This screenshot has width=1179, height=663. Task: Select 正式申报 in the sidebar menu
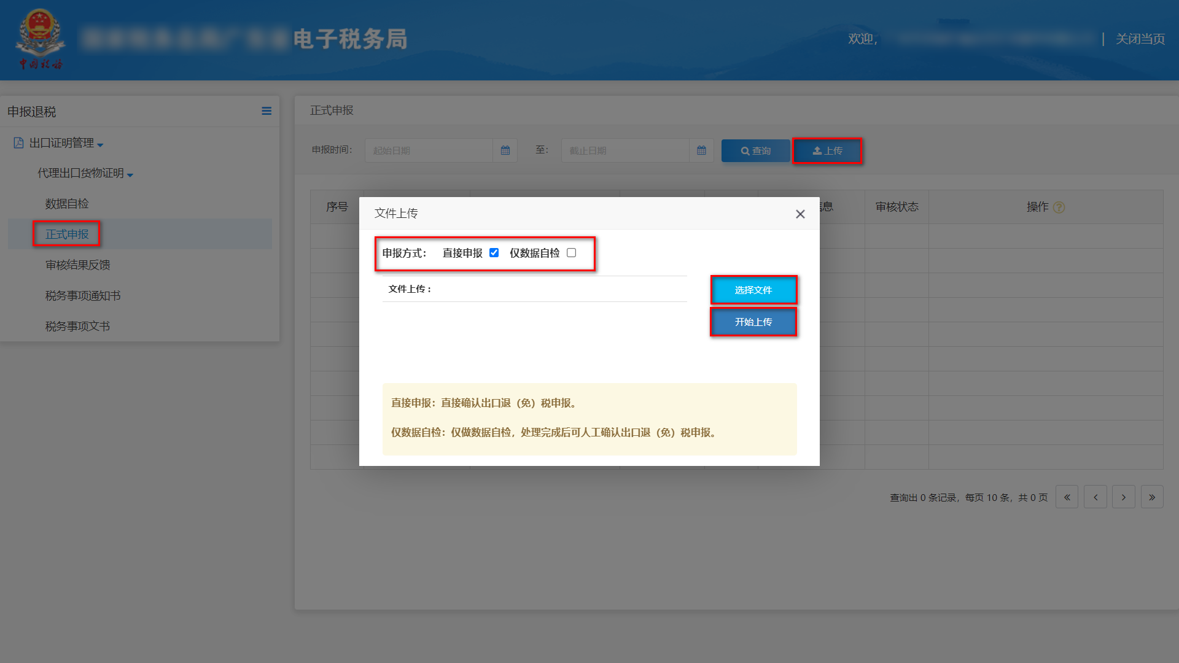click(x=66, y=234)
